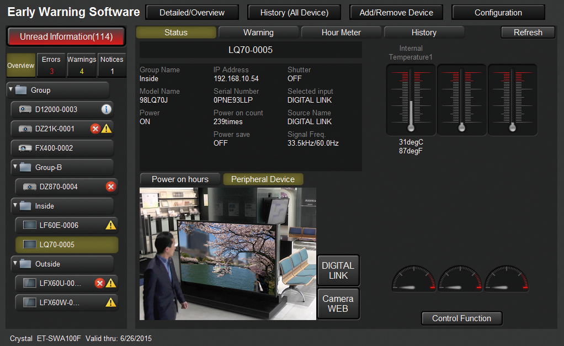Image resolution: width=564 pixels, height=346 pixels.
Task: Collapse the Inside folder
Action: point(15,206)
